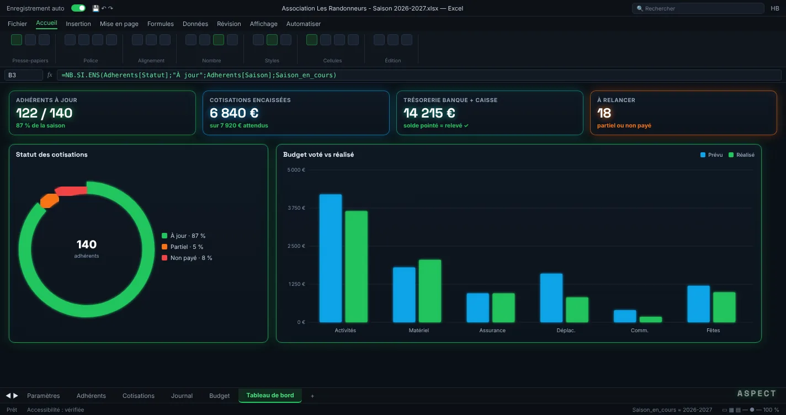Add a new sheet with the plus icon
This screenshot has height=415, width=786.
[312, 396]
